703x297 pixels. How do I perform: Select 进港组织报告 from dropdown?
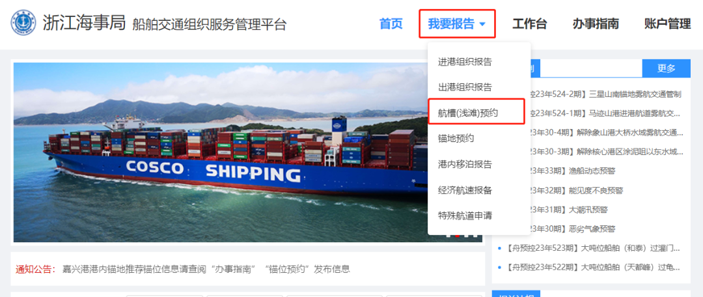(465, 62)
